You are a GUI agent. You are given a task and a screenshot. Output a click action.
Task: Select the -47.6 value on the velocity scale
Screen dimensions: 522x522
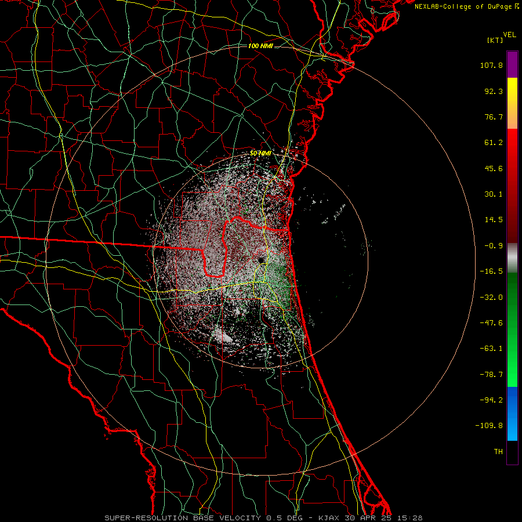pyautogui.click(x=491, y=323)
